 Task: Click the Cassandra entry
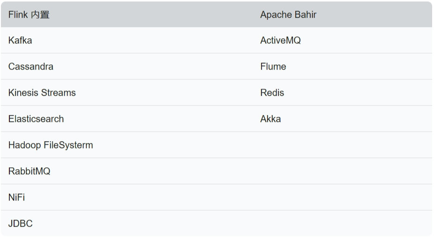tap(31, 67)
